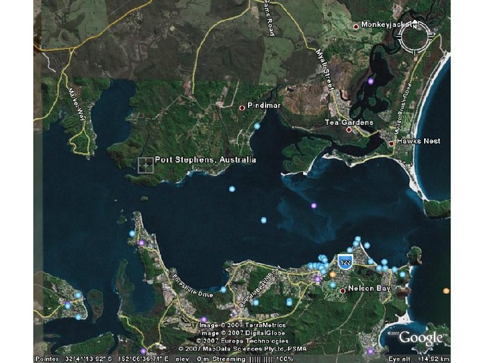The image size is (484, 363).
Task: Click the Nelson Bay place marker dot
Action: (342, 291)
